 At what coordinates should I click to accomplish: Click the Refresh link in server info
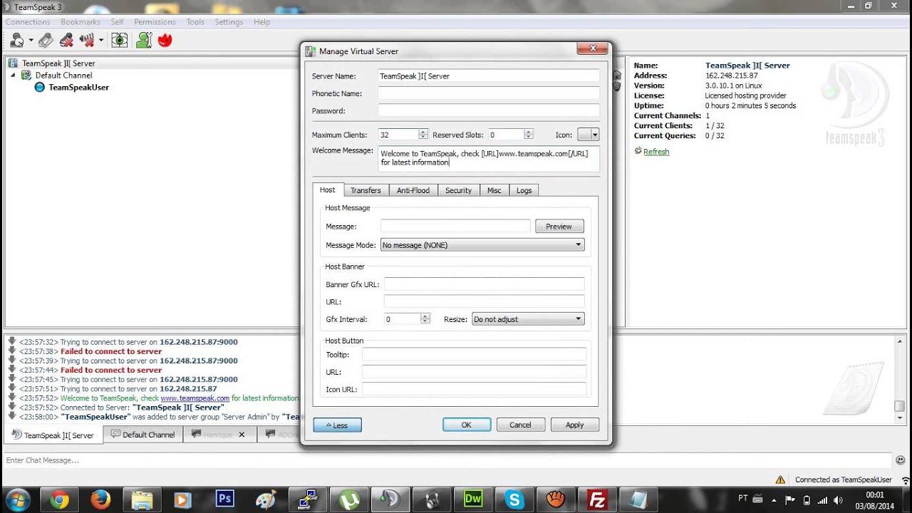point(655,152)
